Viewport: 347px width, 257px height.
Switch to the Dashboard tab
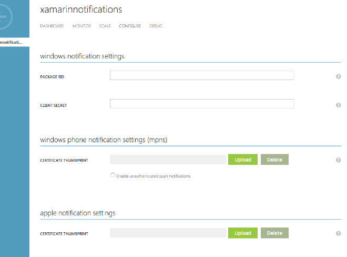click(52, 26)
